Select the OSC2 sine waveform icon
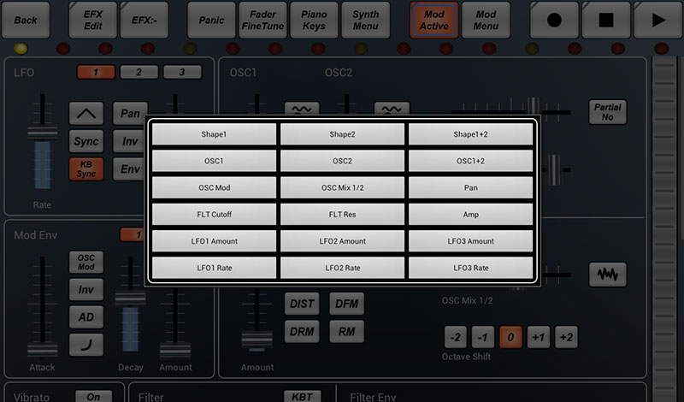The height and width of the screenshot is (402, 684). [392, 109]
